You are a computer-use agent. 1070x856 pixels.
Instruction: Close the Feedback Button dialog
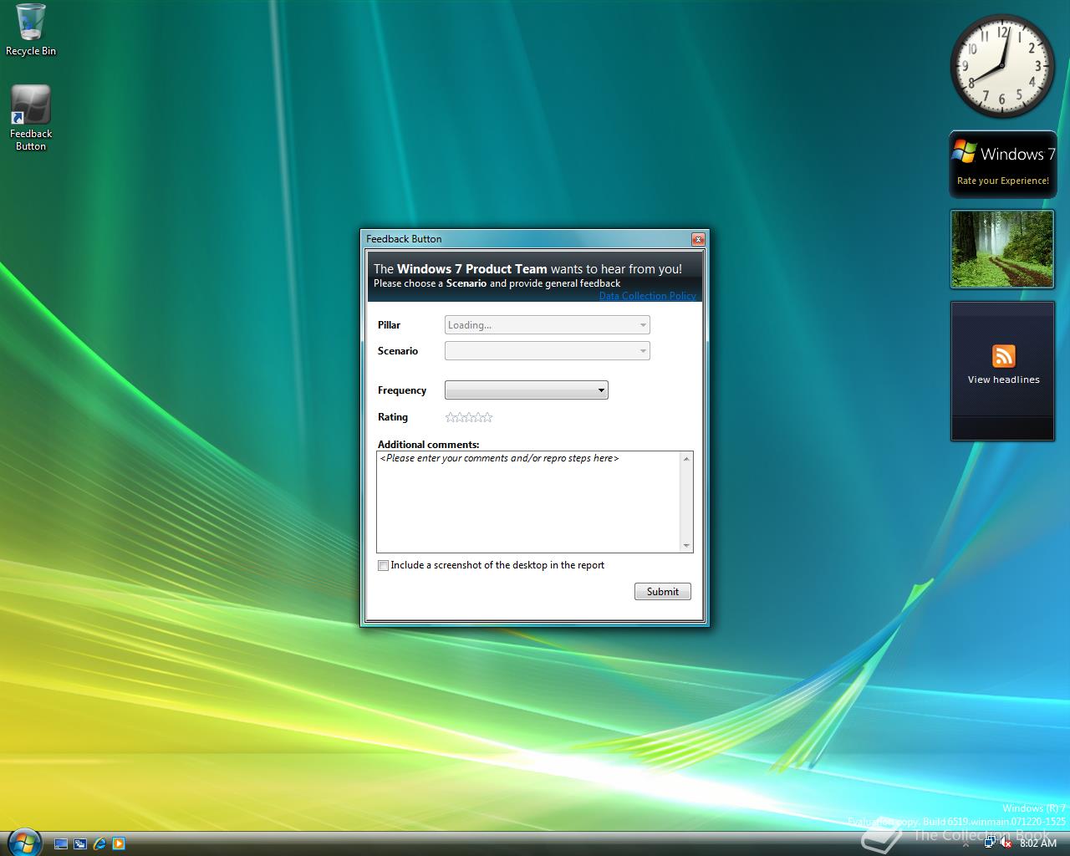(x=698, y=239)
